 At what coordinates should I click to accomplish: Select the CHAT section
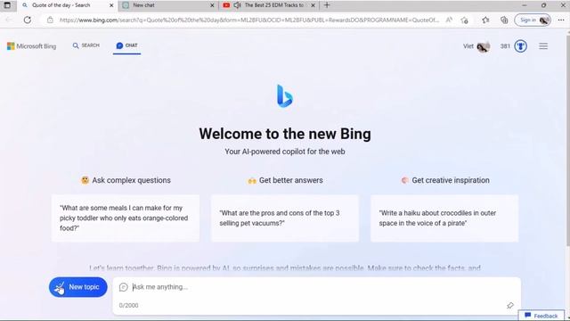pyautogui.click(x=126, y=45)
